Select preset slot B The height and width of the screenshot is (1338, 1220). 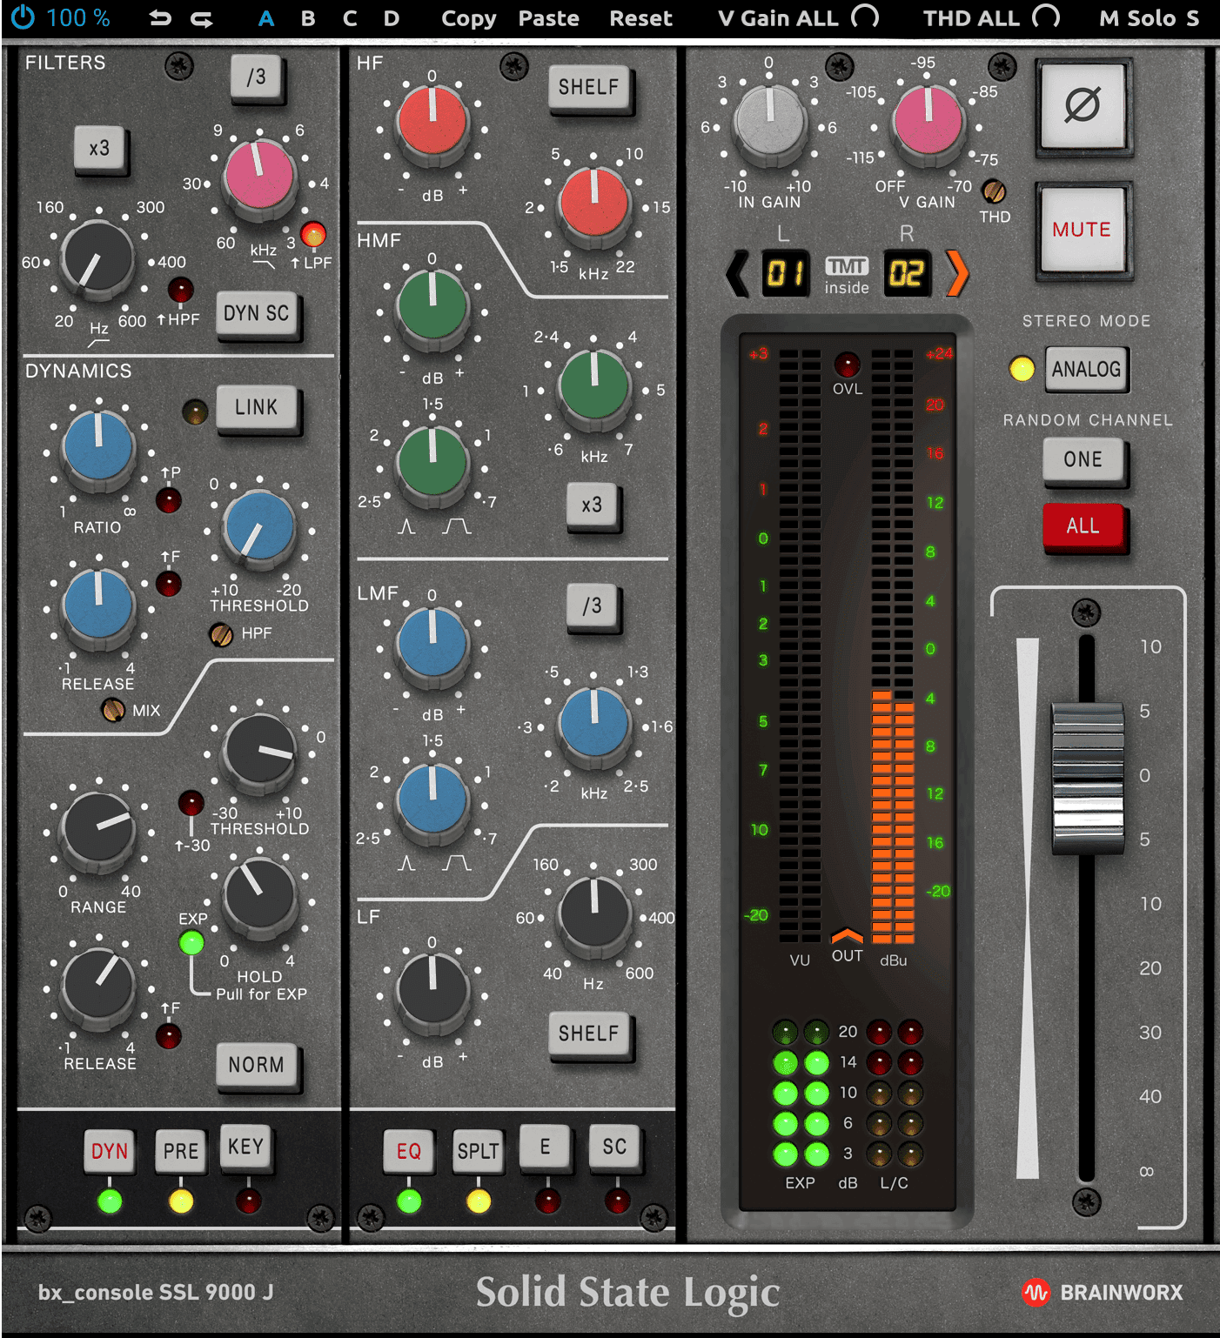pos(308,18)
